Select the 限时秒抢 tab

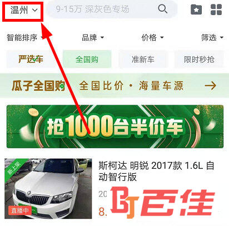(199, 59)
